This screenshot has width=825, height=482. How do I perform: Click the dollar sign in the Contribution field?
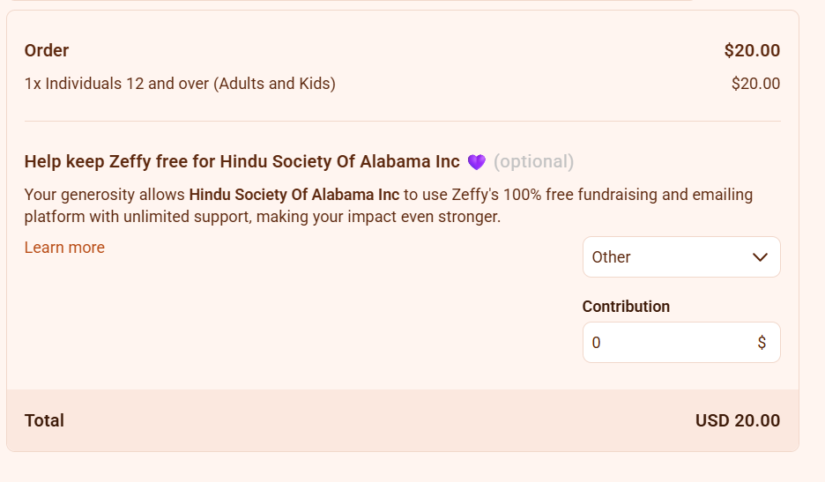click(762, 343)
